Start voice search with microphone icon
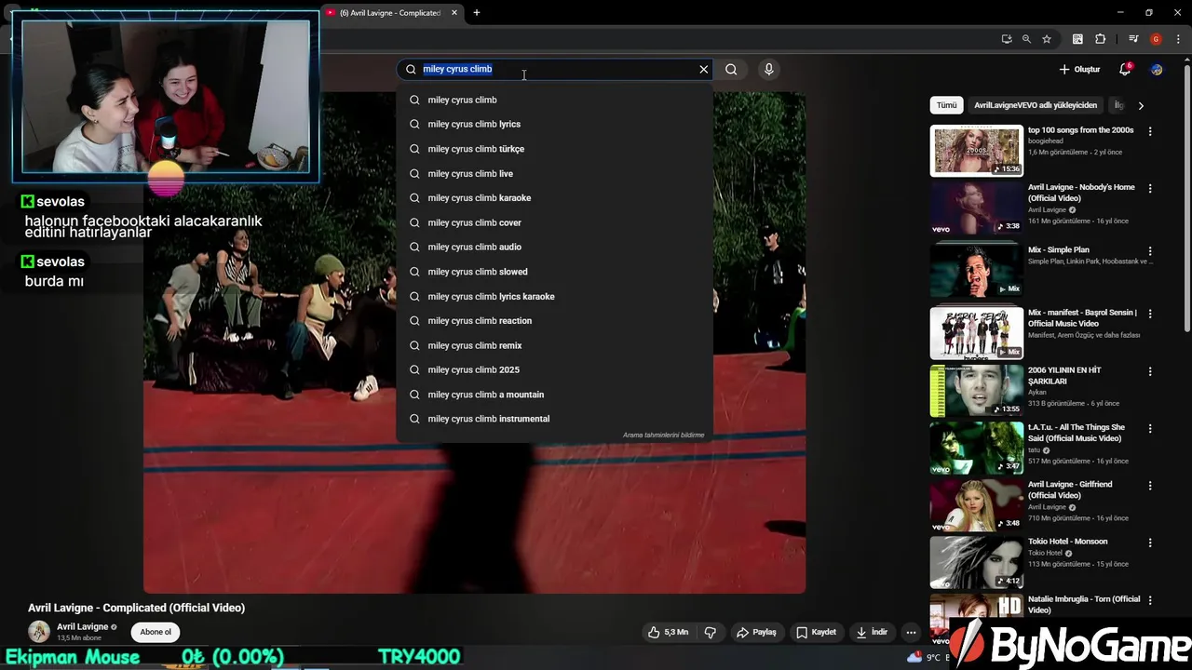 pyautogui.click(x=768, y=69)
